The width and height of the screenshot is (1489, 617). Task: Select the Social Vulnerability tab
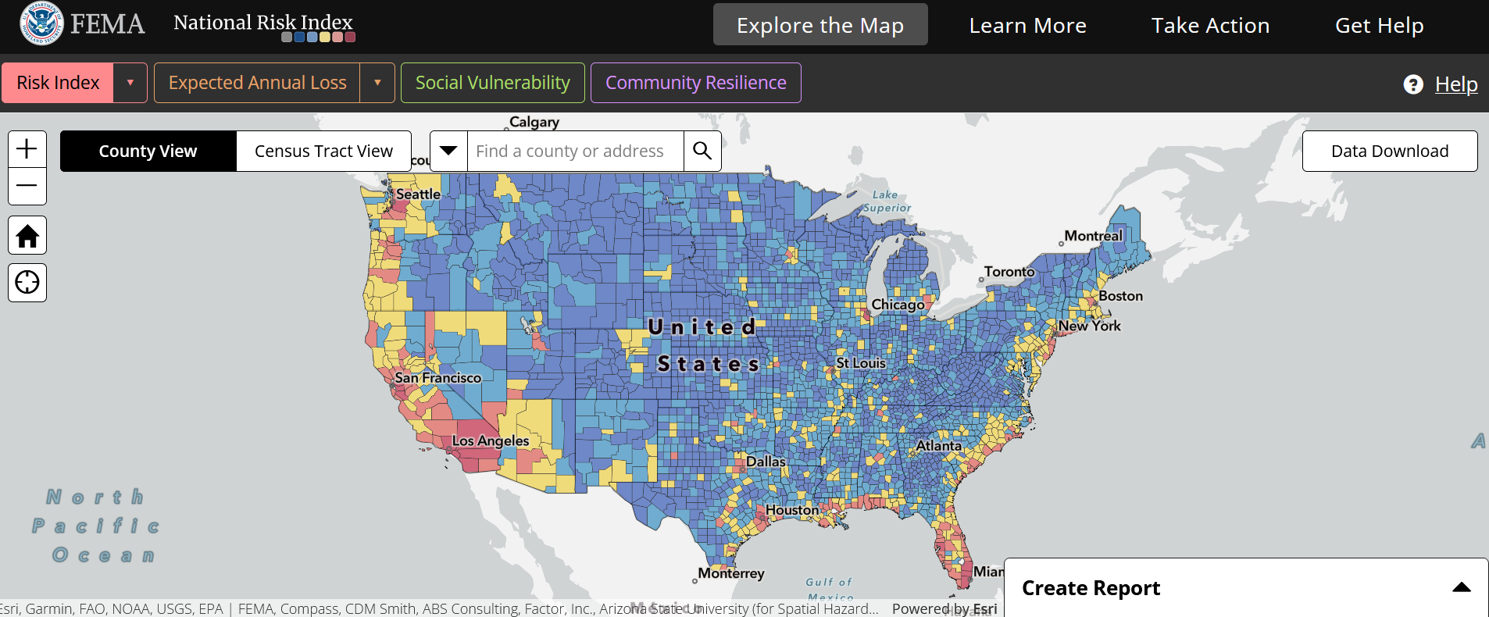point(492,83)
